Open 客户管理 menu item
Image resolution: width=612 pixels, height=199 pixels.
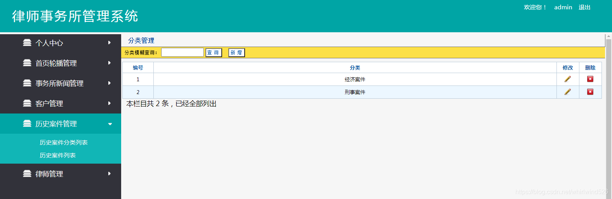click(x=61, y=103)
